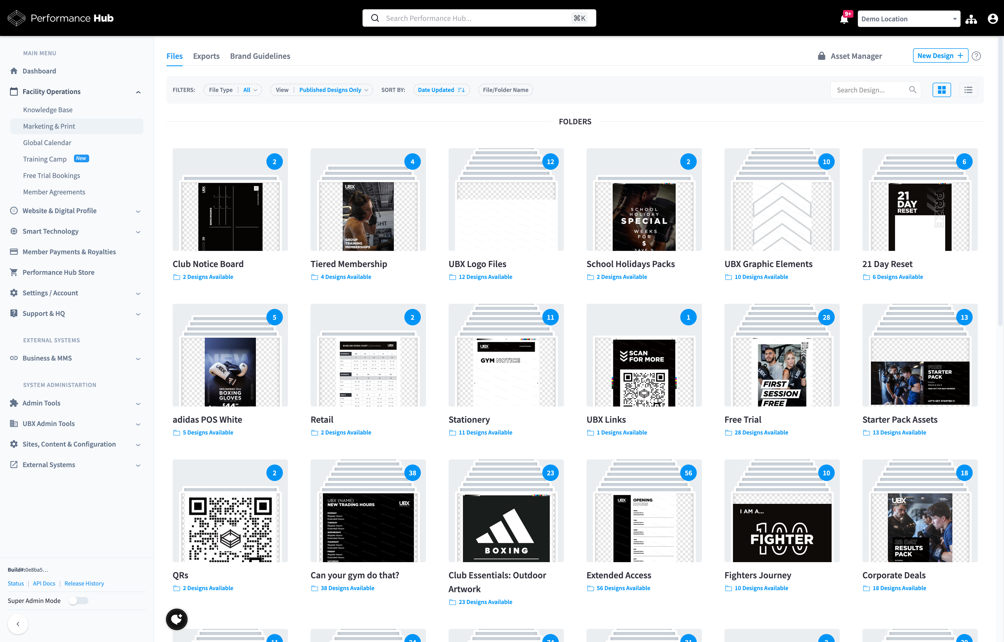Switch to grid view layout
Screen dimensions: 1004x642
pos(942,90)
